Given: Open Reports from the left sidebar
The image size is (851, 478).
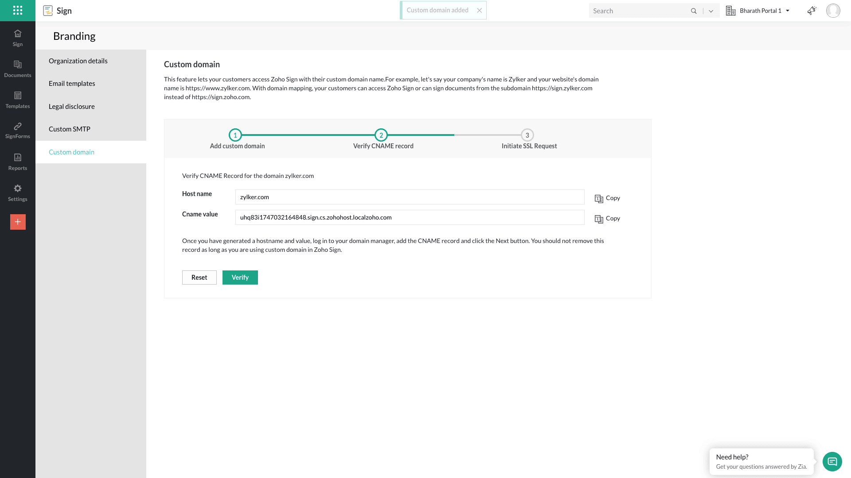Looking at the screenshot, I should point(18,162).
